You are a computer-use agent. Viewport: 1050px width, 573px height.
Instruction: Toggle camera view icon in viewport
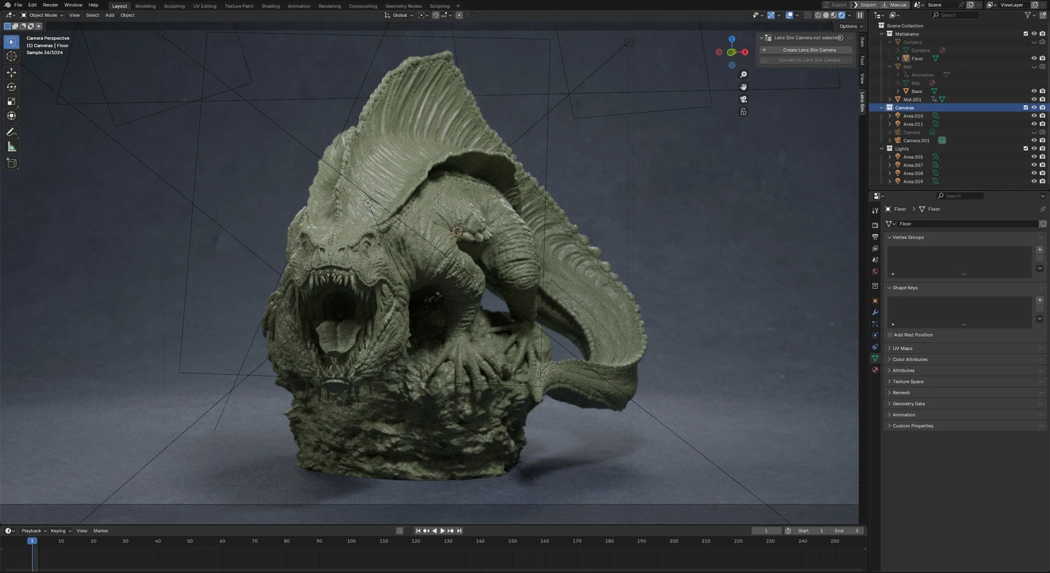tap(744, 99)
